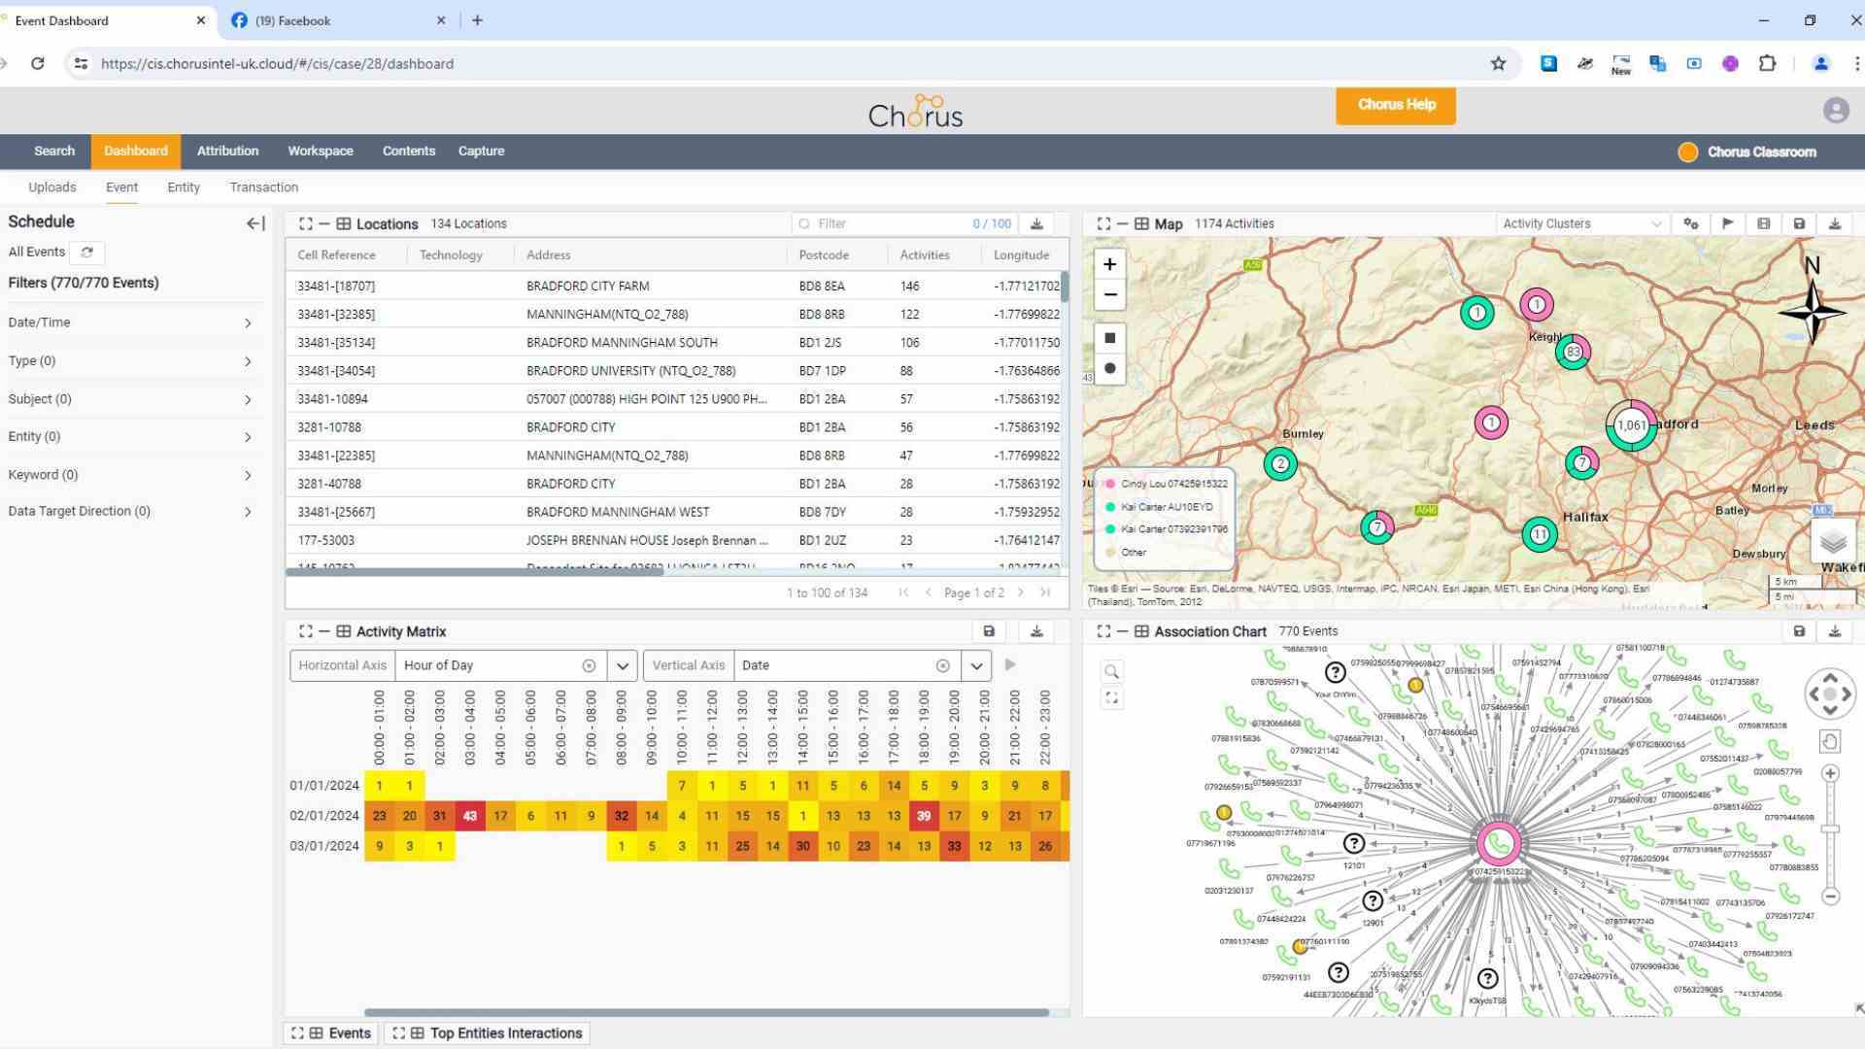This screenshot has width=1865, height=1049.
Task: Go to next page of Locations
Action: [1021, 592]
